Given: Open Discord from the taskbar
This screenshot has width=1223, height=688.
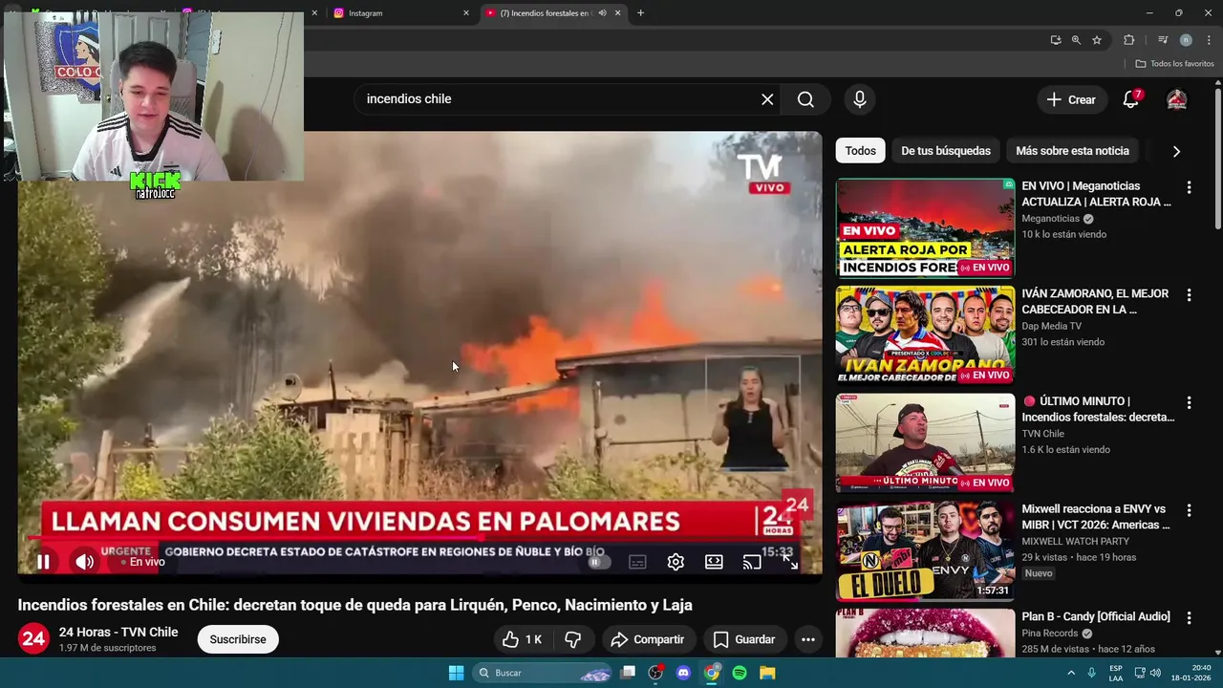Looking at the screenshot, I should point(683,673).
